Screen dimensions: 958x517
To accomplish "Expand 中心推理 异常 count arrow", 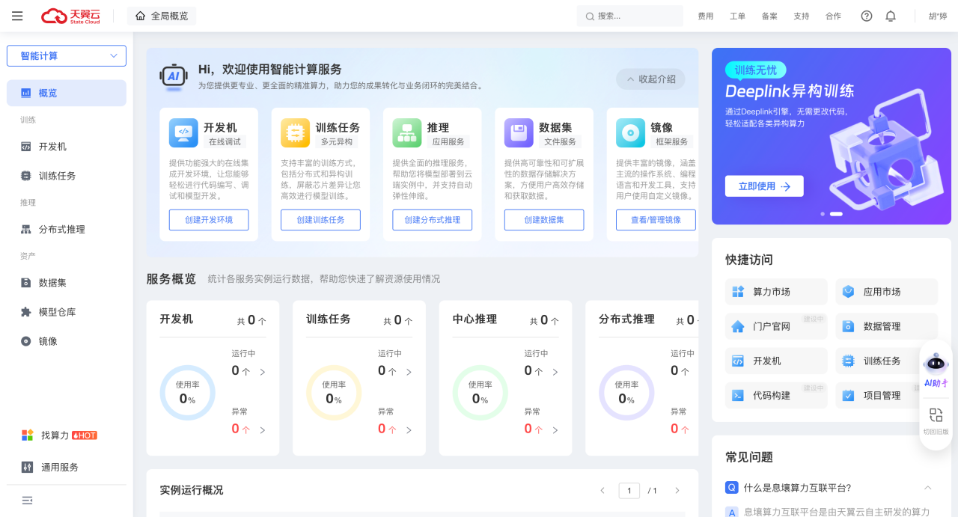I will (x=555, y=430).
